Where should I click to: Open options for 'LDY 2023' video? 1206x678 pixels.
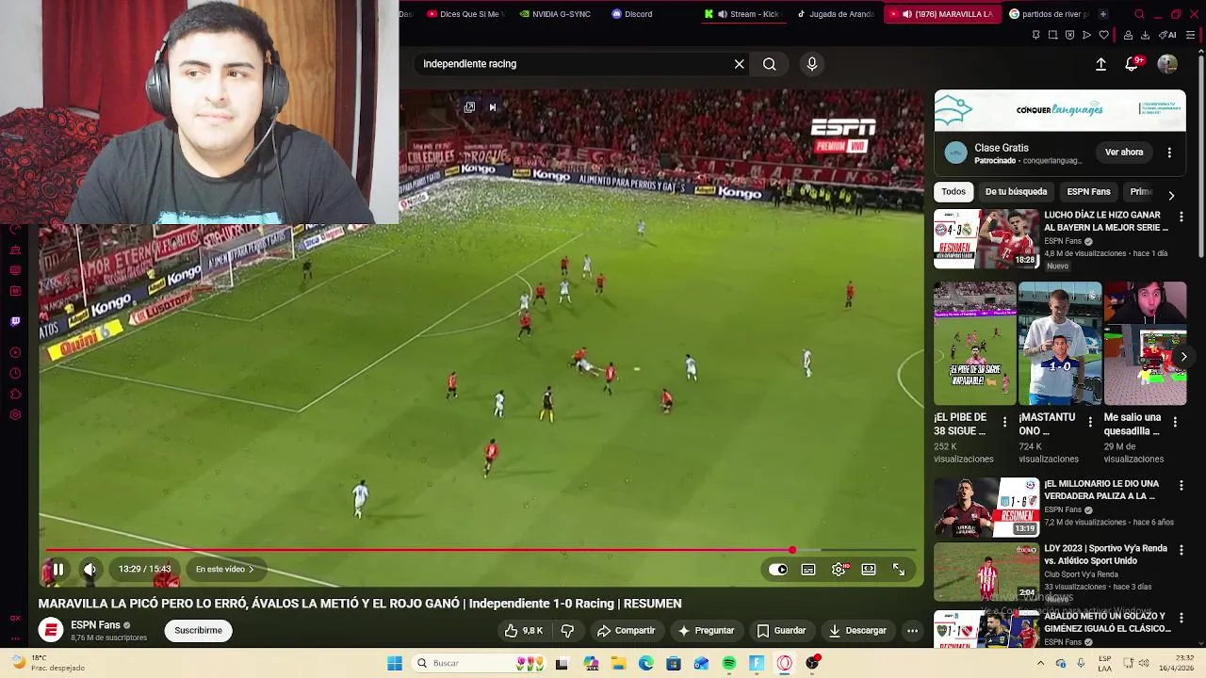[1181, 550]
